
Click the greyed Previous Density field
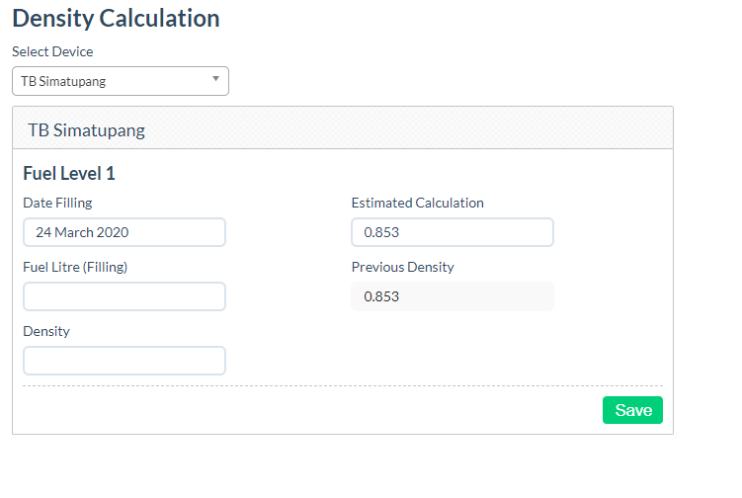(x=452, y=296)
